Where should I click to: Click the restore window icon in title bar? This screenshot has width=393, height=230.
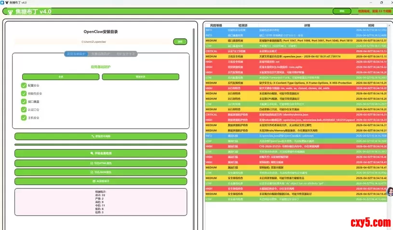point(381,2)
